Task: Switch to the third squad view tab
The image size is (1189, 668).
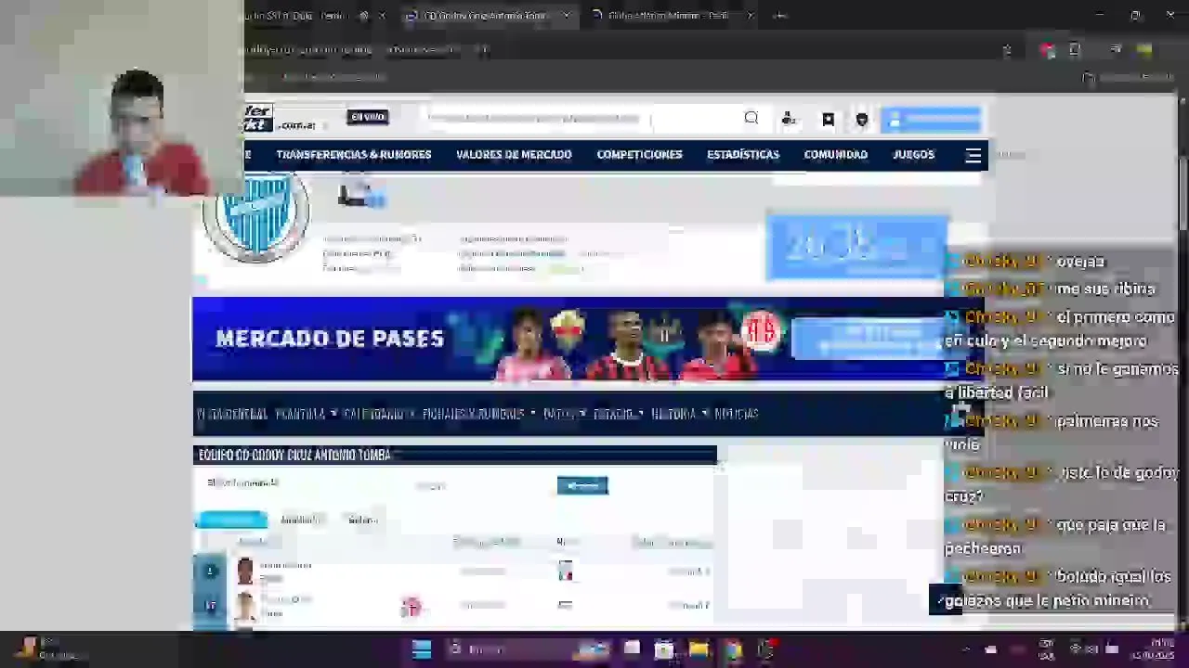Action: click(362, 520)
